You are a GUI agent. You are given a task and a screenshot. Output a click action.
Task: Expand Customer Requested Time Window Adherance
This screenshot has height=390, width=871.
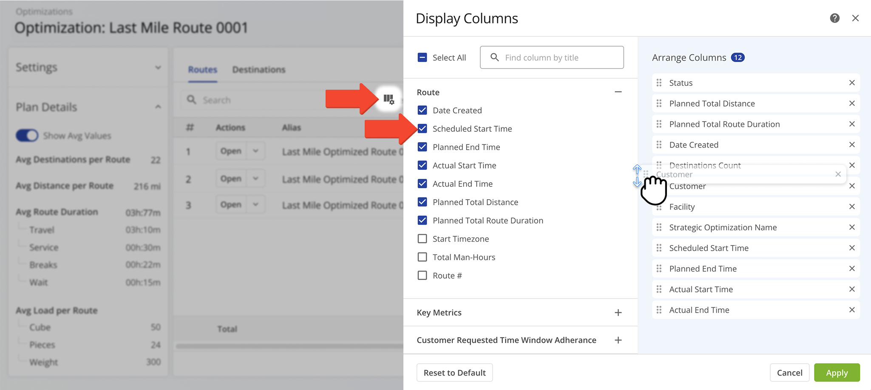618,340
